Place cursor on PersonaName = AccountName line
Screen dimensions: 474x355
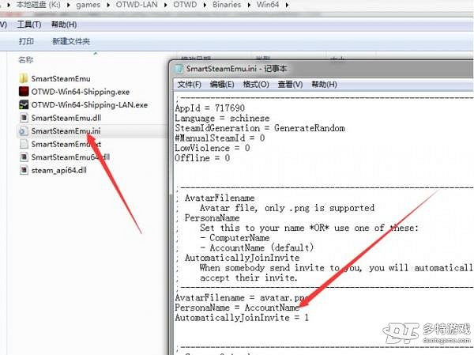(237, 307)
